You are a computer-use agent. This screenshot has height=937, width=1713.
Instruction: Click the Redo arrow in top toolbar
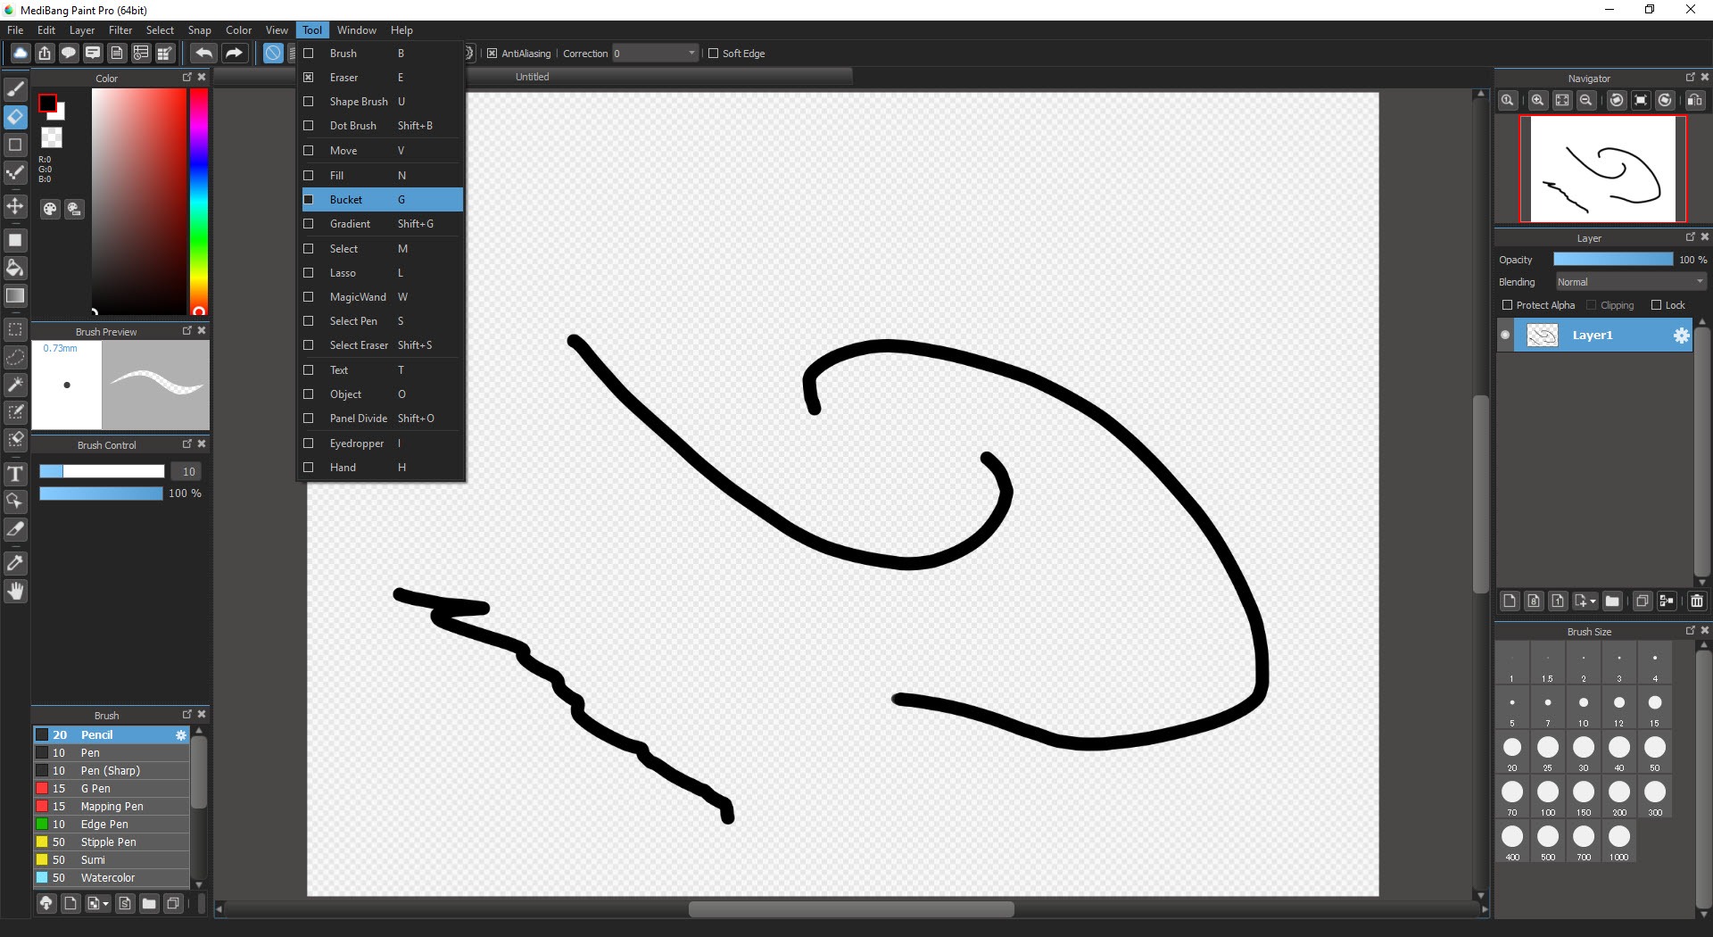(234, 54)
